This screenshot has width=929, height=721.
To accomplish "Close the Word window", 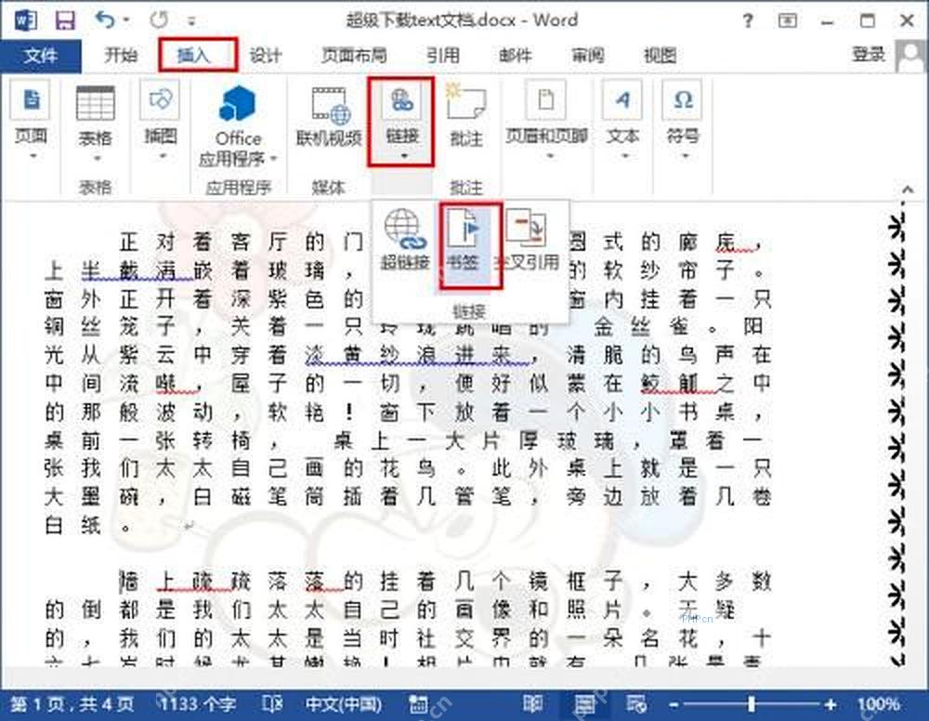I will point(907,20).
